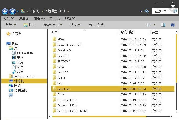The height and width of the screenshot is (120, 179).
Task: Expand the 组织 (Organize) dropdown
Action: 11,25
